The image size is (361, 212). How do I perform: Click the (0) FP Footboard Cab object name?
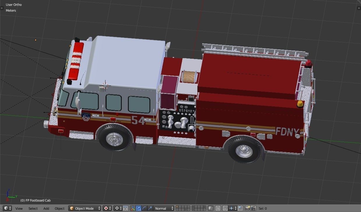(x=35, y=200)
